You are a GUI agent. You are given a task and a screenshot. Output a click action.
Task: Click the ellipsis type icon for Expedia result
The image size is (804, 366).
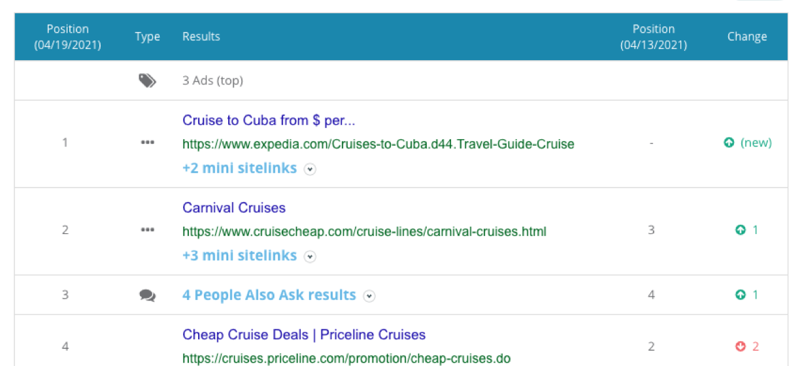pos(148,142)
